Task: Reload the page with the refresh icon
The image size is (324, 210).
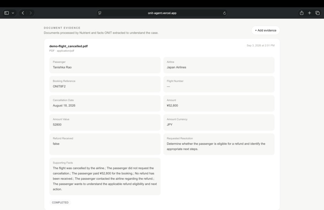Action: [x=224, y=13]
